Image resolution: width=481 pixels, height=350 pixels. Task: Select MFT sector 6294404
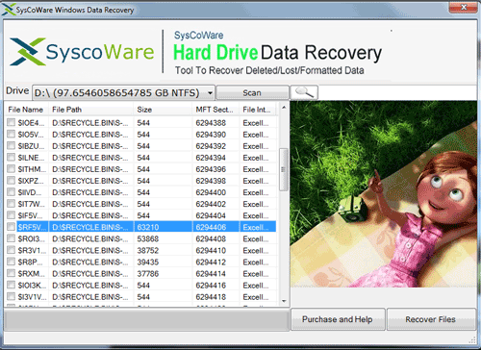pos(211,215)
